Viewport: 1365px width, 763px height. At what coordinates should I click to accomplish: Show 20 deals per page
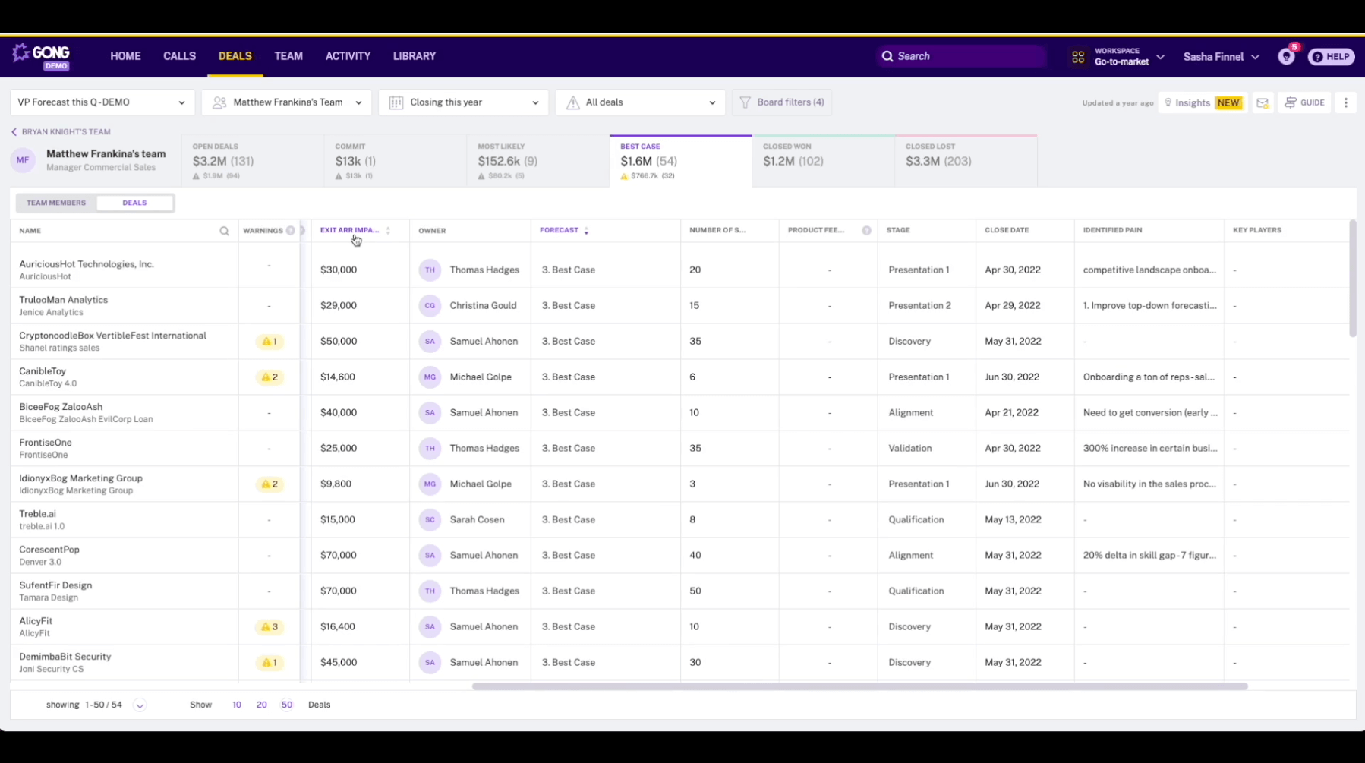[x=261, y=705]
